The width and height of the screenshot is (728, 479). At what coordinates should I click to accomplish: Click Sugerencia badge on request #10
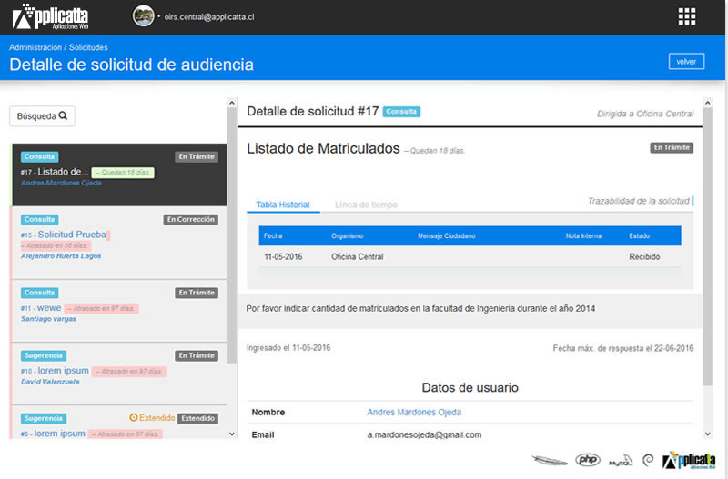pyautogui.click(x=44, y=355)
